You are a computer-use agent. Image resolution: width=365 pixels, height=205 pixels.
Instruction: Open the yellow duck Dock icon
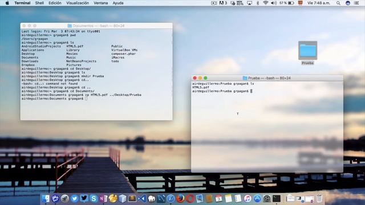point(113,199)
